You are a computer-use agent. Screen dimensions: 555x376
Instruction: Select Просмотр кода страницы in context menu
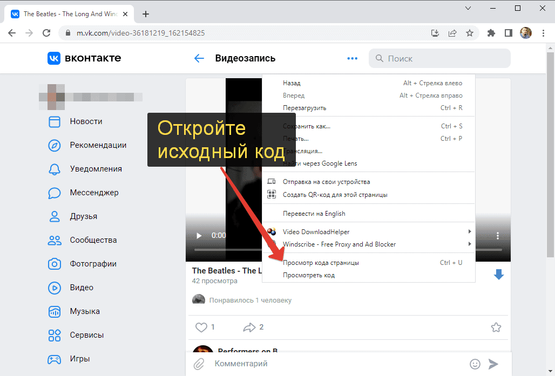(321, 263)
